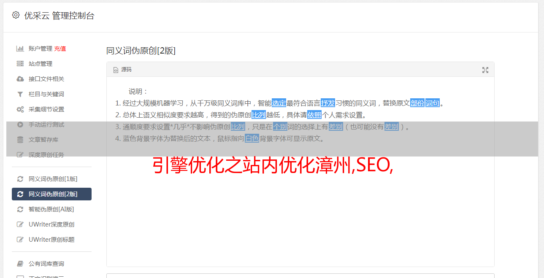
Task: Click the book icon beside 公有词库查询
Action: 20,264
